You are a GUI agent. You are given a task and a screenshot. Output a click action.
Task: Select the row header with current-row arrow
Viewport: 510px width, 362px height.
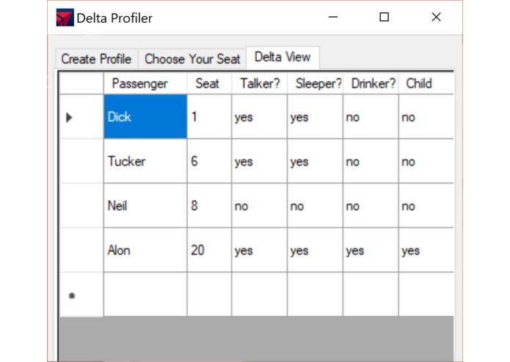click(81, 117)
